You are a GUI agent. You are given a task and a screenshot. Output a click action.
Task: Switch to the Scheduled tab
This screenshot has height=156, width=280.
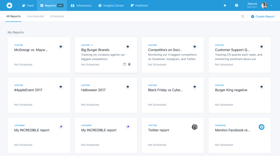coord(57,16)
